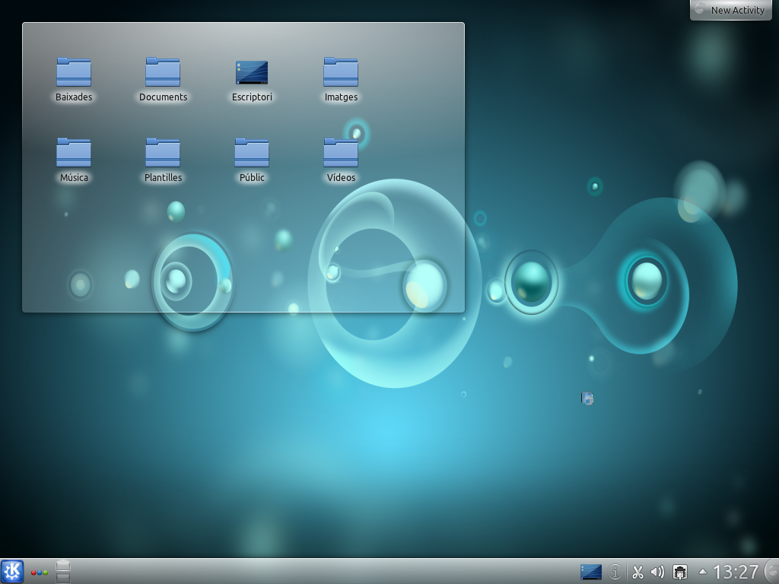Open the KDE Kickoff application launcher
The width and height of the screenshot is (779, 584).
[x=12, y=571]
